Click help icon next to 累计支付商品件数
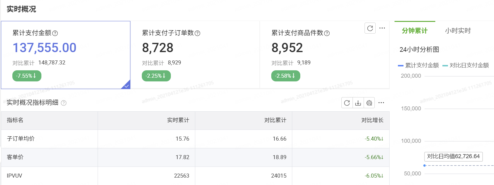The width and height of the screenshot is (494, 185). [327, 33]
